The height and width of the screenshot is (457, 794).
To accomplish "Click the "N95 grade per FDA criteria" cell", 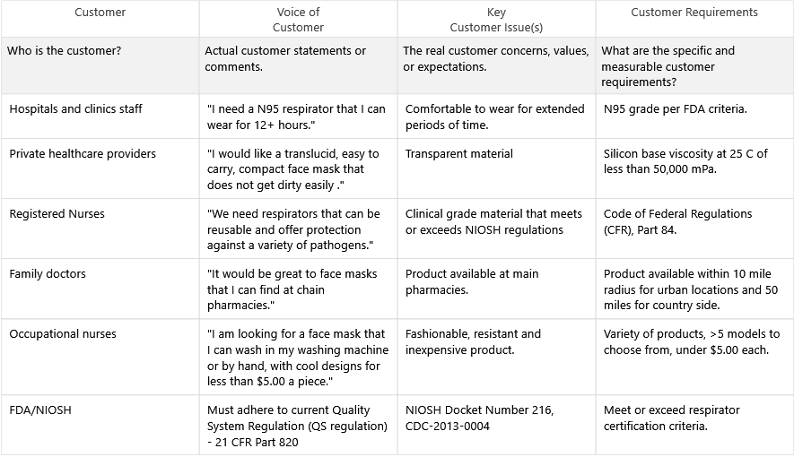I will click(x=676, y=109).
